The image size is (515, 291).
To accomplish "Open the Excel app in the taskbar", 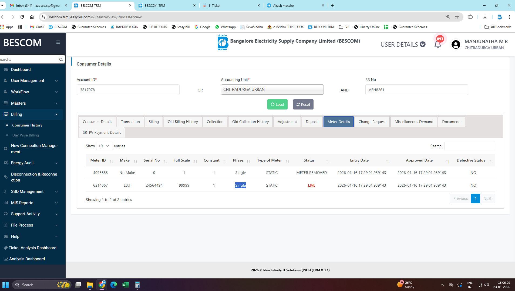I will pyautogui.click(x=125, y=285).
